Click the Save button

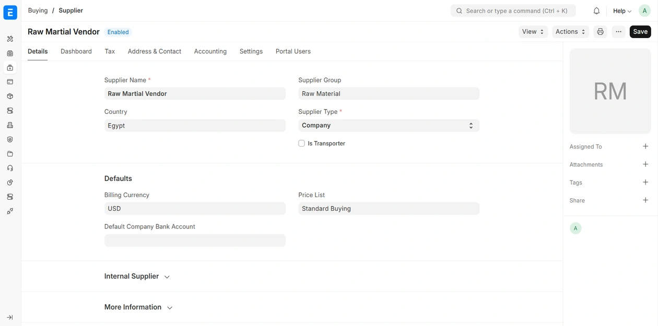coord(640,32)
